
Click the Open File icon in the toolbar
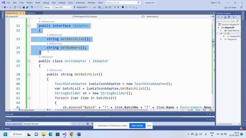pyautogui.click(x=20, y=7)
